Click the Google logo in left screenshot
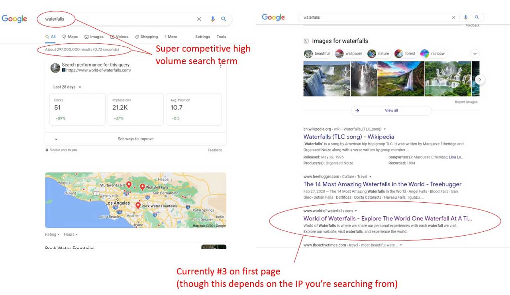Screen dimensions: 510x295 click(14, 19)
